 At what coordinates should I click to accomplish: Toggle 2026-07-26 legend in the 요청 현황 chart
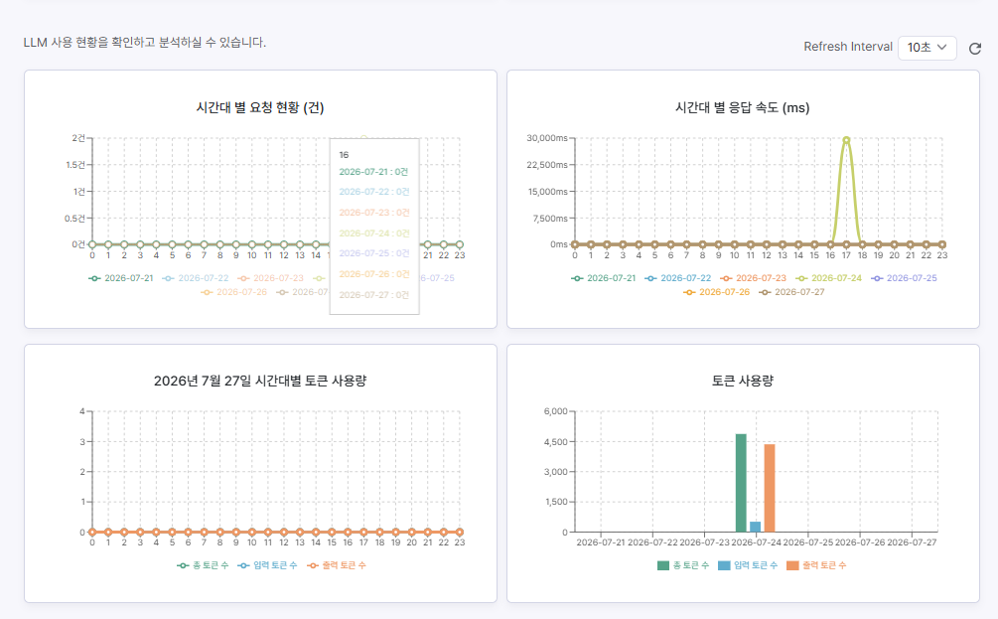tap(233, 292)
